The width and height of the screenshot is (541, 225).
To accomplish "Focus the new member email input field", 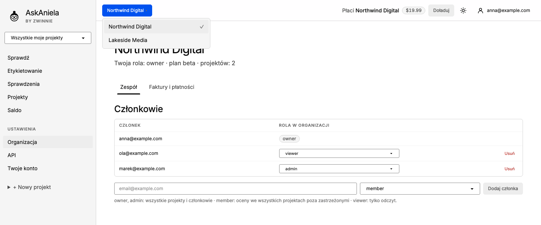I will [x=235, y=189].
